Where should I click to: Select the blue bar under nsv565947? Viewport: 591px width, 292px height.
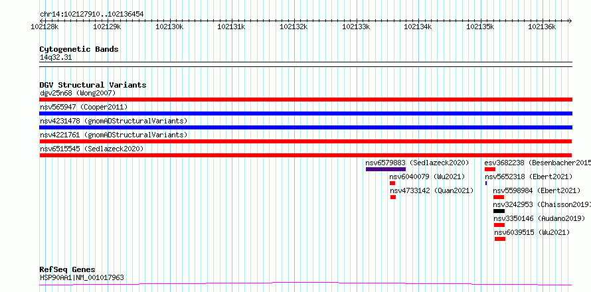point(305,113)
